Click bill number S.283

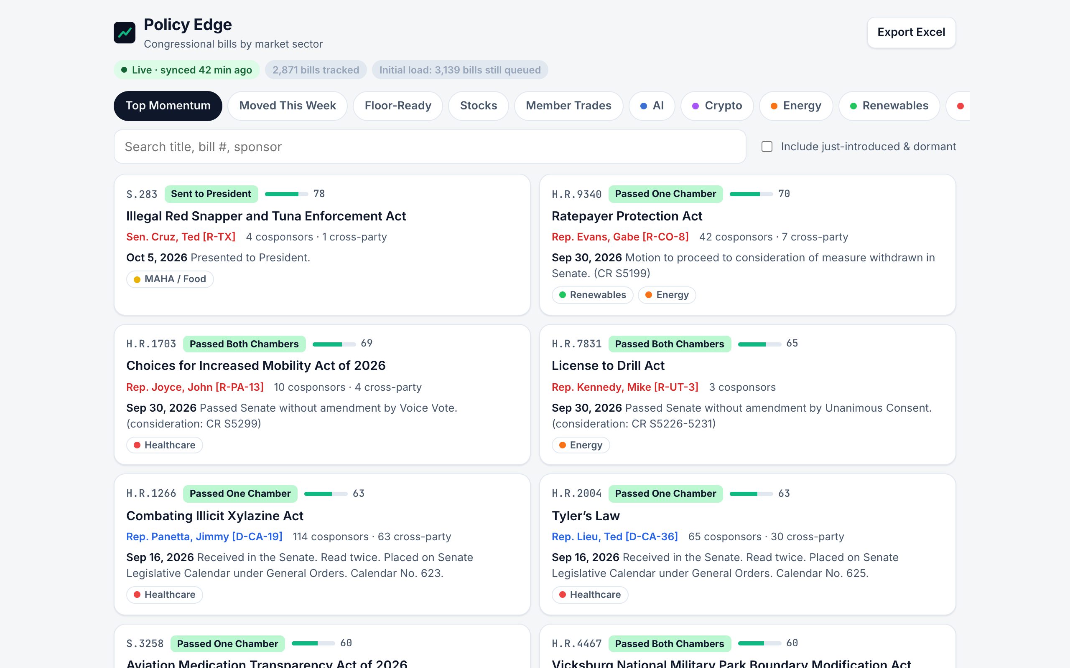pos(142,195)
